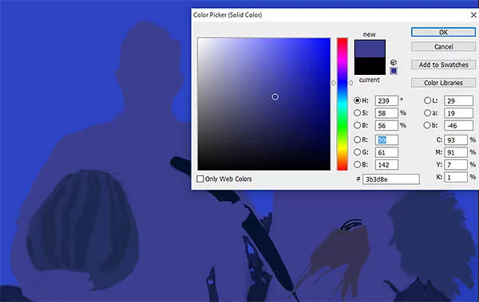This screenshot has width=479, height=302.
Task: Click the OK button
Action: pos(443,32)
